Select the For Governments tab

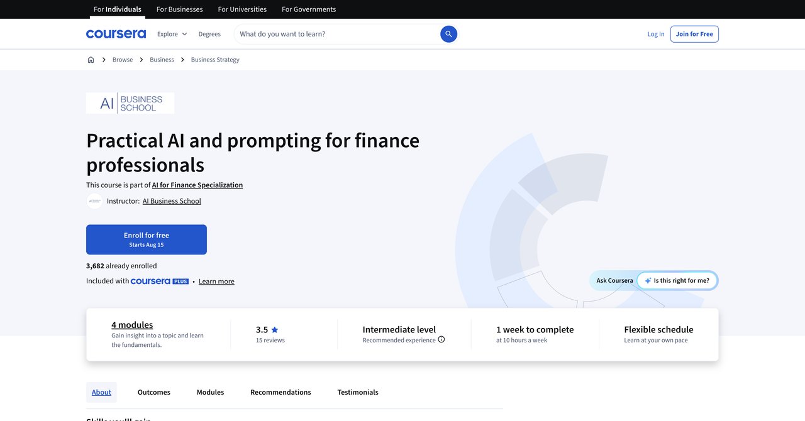pos(309,9)
